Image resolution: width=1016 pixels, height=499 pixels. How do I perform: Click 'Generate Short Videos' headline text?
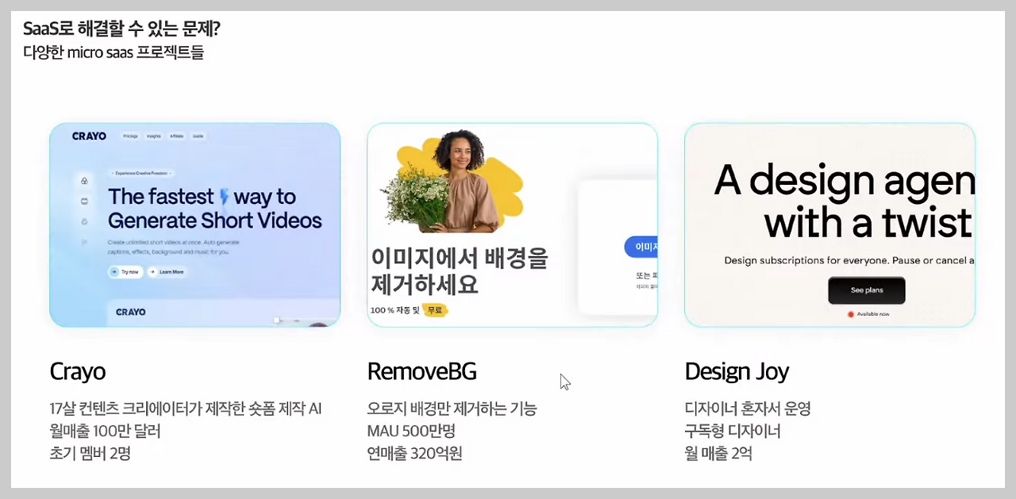[x=215, y=221]
